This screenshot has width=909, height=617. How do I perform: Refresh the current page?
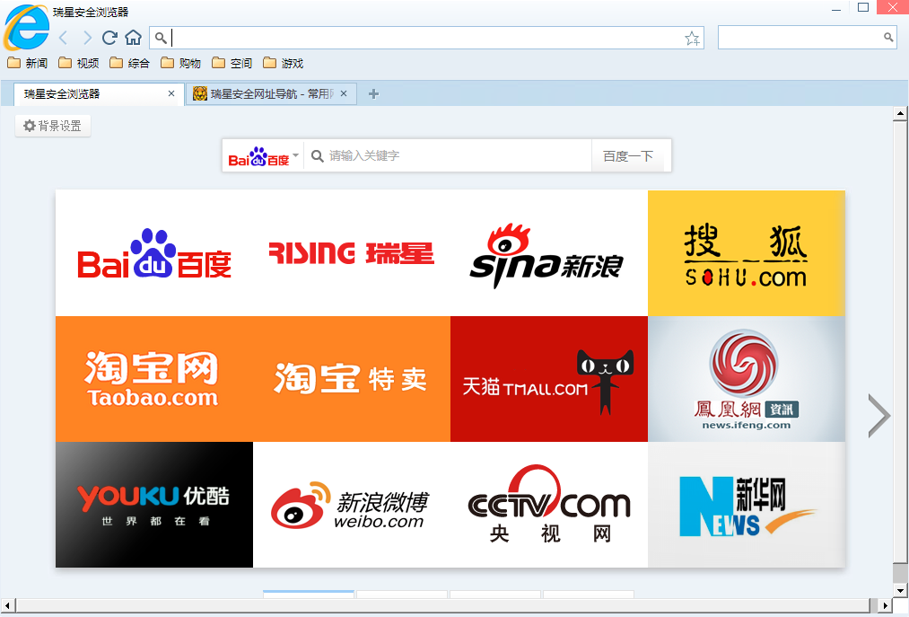click(x=109, y=38)
